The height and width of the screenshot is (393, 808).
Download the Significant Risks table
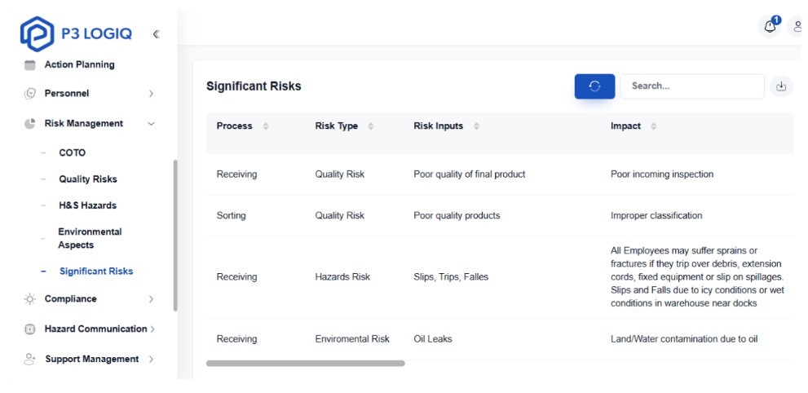pyautogui.click(x=781, y=86)
